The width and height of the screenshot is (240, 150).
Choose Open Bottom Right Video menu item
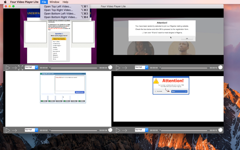(65, 17)
